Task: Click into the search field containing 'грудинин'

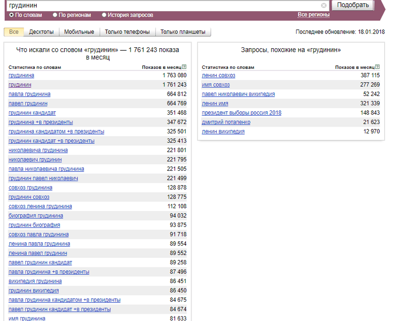Action: point(163,5)
